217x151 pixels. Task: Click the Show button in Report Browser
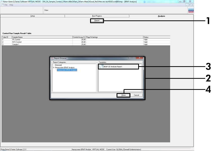pos(123,95)
